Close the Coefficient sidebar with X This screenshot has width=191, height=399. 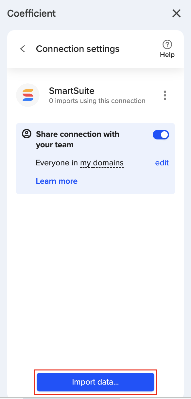tap(176, 13)
